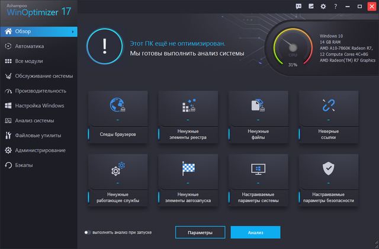The width and height of the screenshot is (379, 249).
Task: Click the monitor system settings icon
Action: tap(258, 169)
